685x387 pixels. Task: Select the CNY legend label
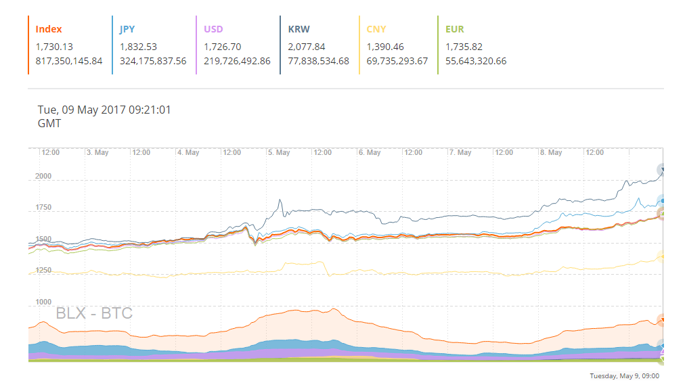click(376, 29)
